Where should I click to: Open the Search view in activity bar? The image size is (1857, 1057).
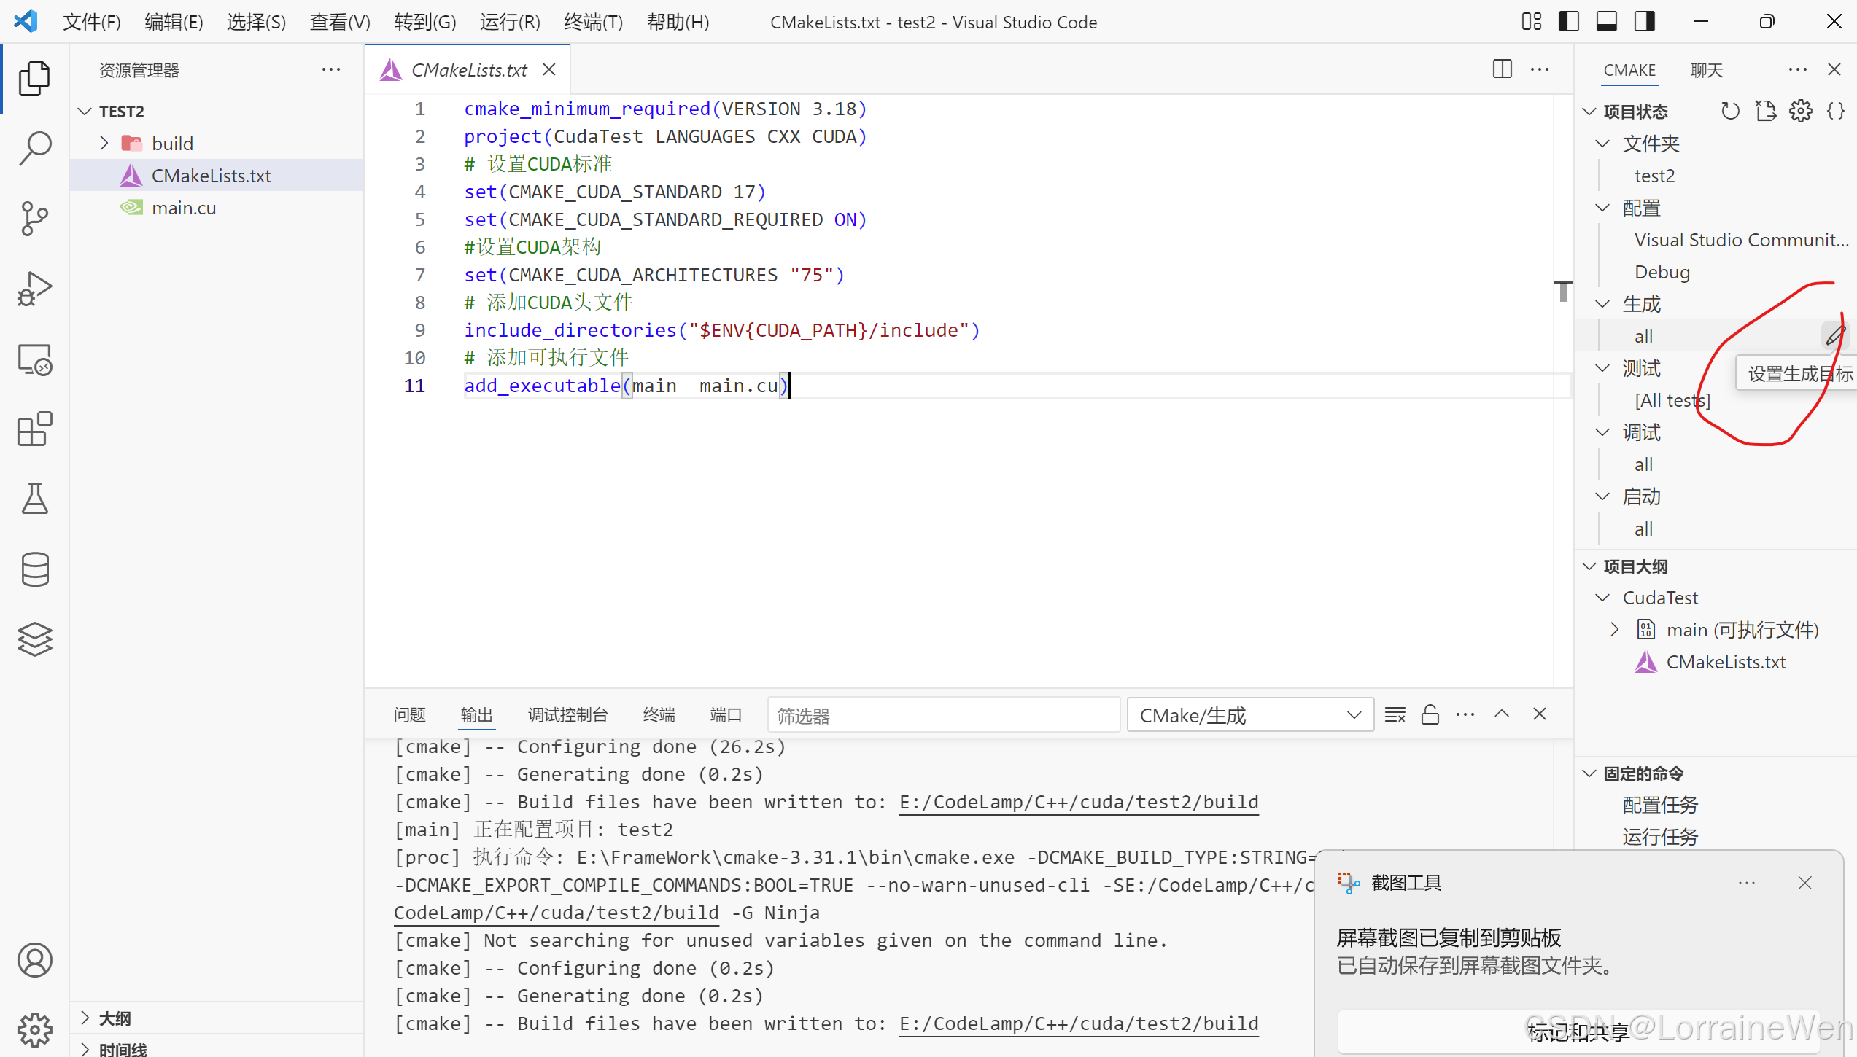point(34,148)
